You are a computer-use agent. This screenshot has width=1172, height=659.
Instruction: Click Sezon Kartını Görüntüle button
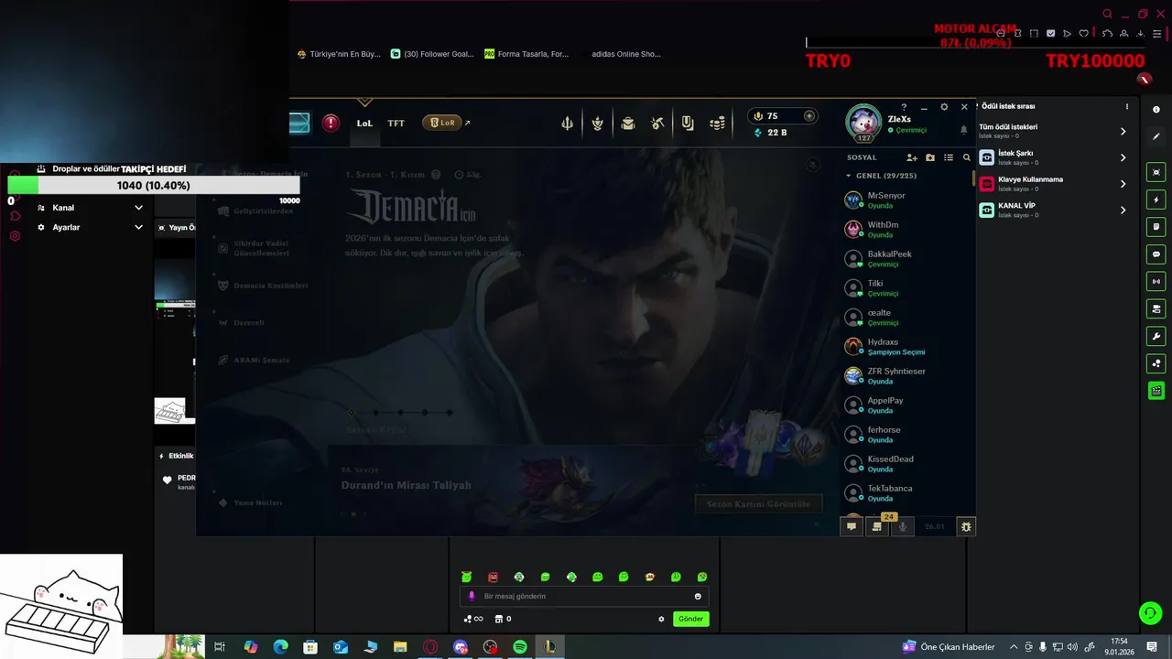pyautogui.click(x=758, y=503)
